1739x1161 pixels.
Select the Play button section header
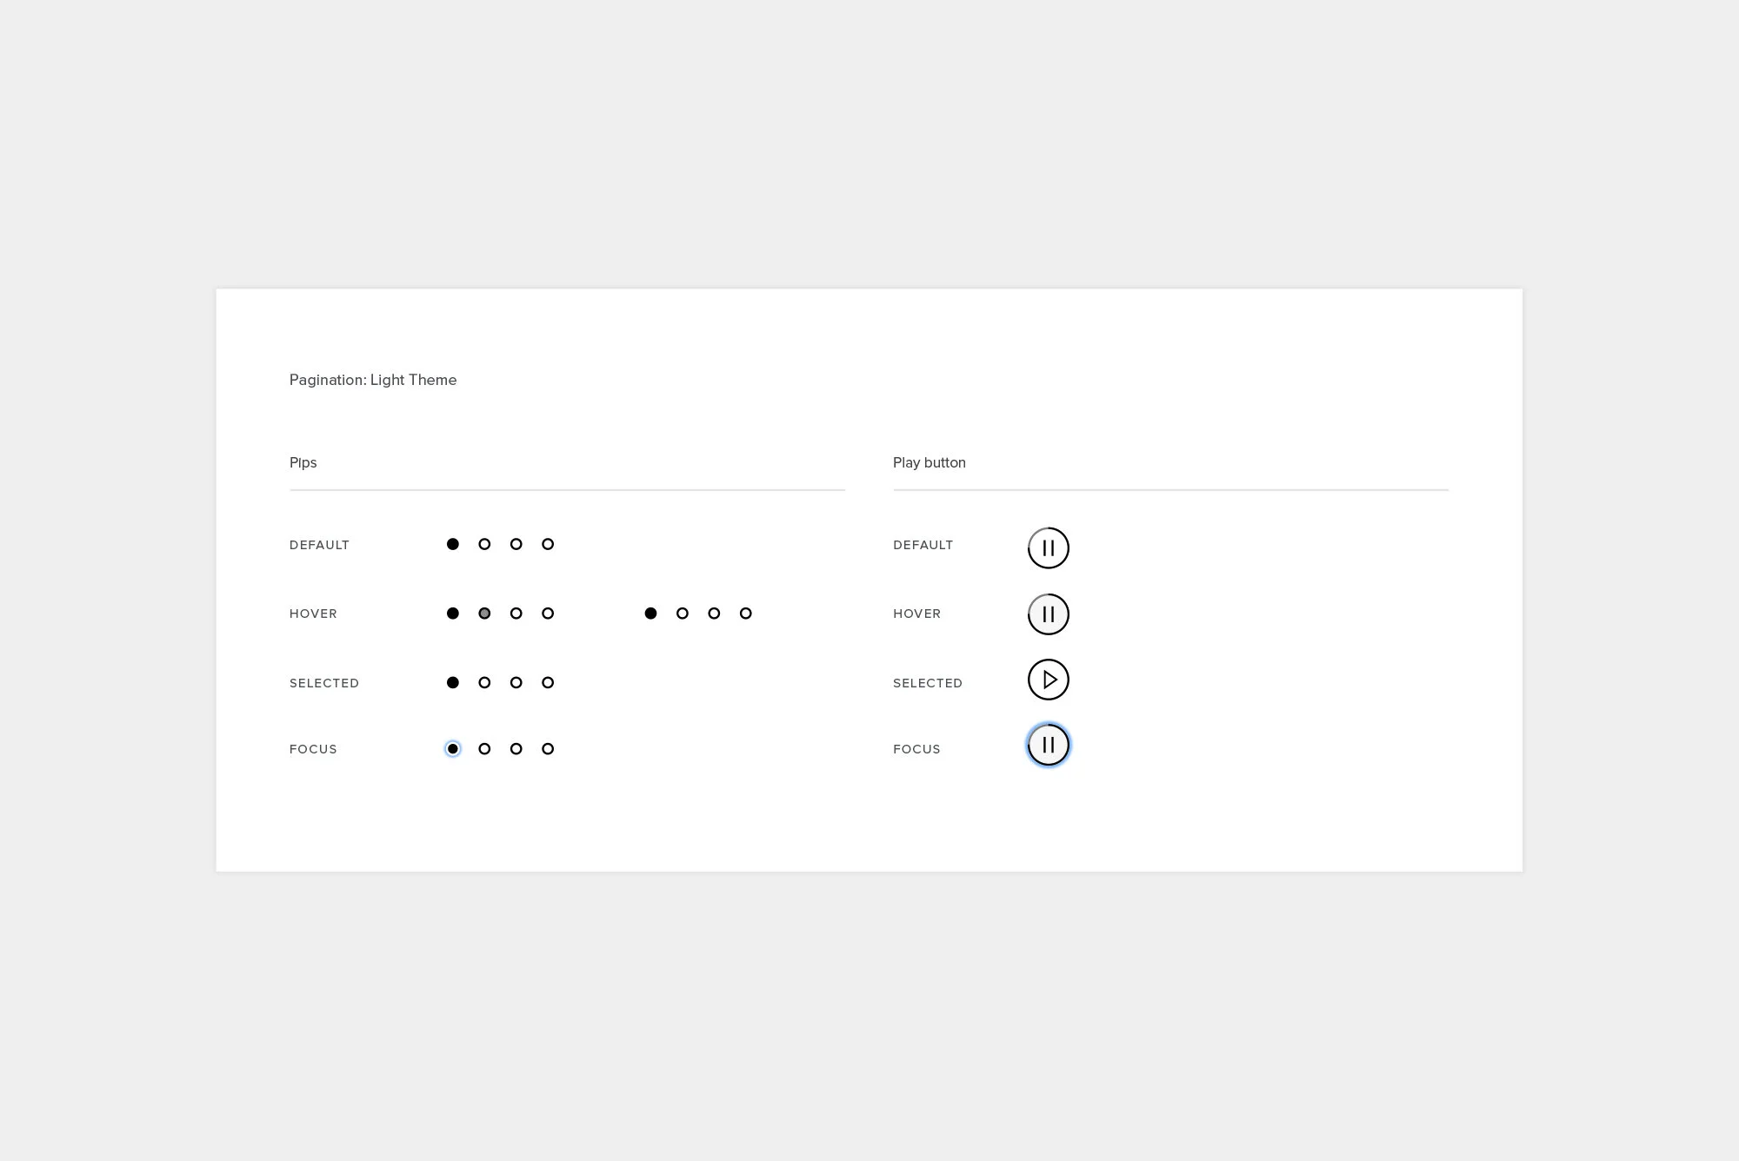tap(929, 462)
